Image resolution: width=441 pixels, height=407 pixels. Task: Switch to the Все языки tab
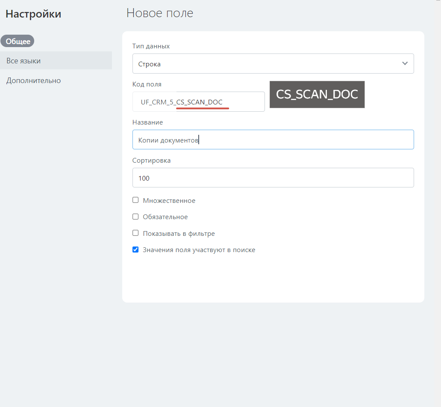pos(24,61)
